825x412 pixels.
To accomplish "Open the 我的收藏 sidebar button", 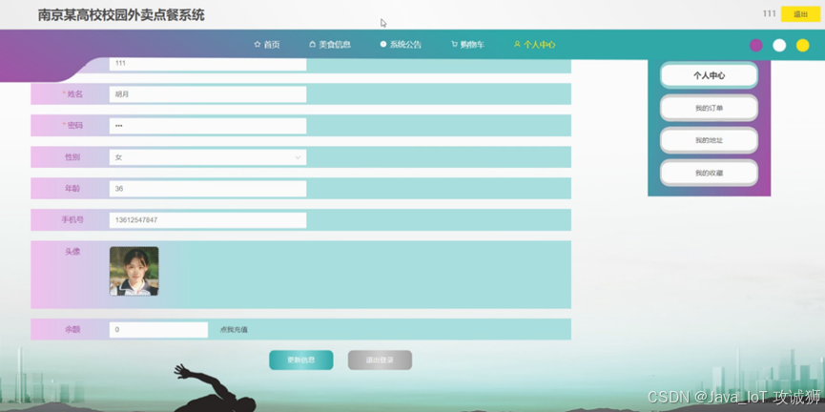I will [x=710, y=173].
